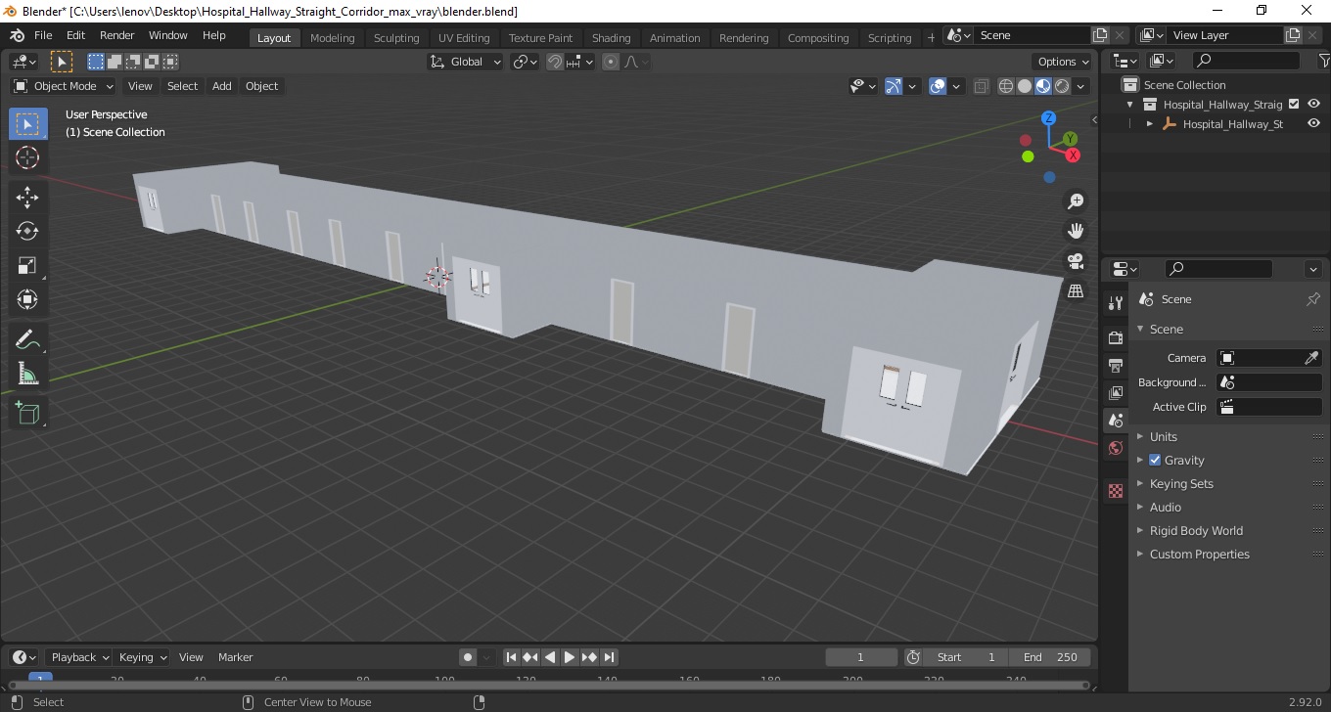The width and height of the screenshot is (1331, 712).
Task: Activate the Select Box tool
Action: 27,124
